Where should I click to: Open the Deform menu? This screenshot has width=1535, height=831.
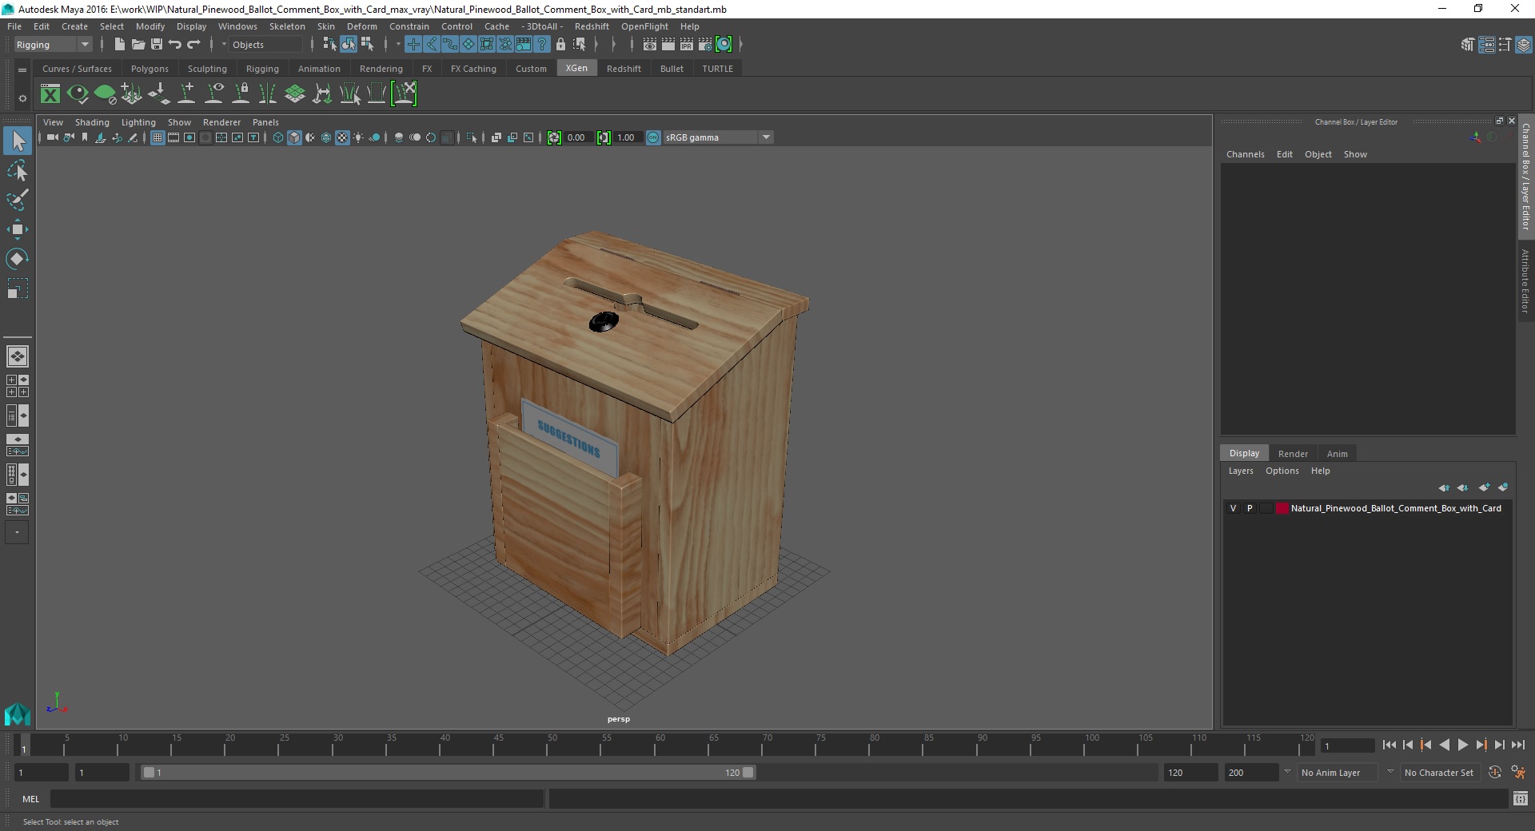(361, 26)
